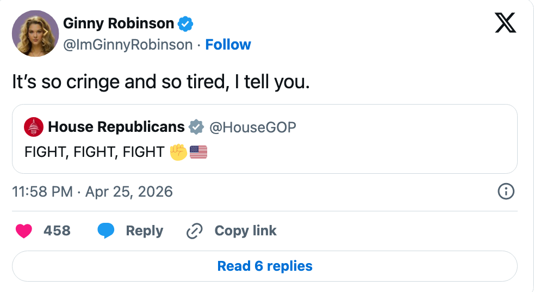Viewport: 534px width, 292px height.
Task: Click the X logo icon
Action: point(505,23)
